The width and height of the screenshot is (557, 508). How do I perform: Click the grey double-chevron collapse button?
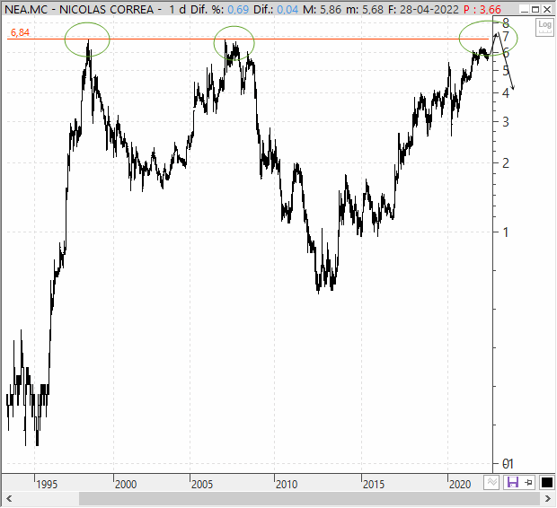point(491,483)
